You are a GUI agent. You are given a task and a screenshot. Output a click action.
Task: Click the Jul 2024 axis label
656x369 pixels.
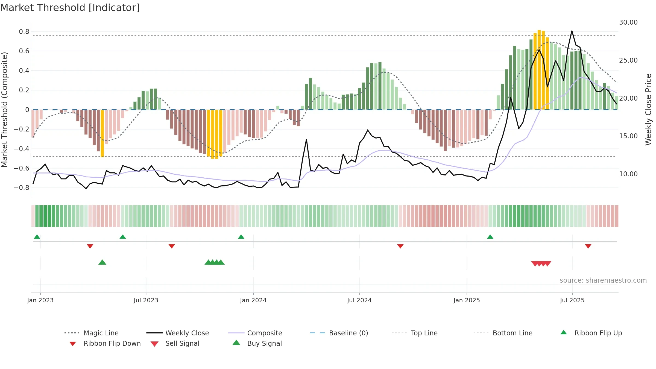(359, 300)
